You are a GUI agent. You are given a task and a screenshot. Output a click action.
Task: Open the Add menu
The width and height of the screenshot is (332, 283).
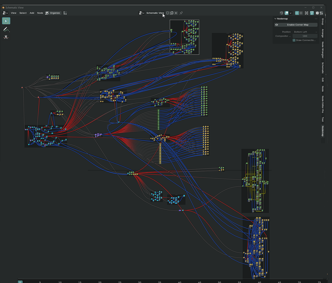click(32, 13)
